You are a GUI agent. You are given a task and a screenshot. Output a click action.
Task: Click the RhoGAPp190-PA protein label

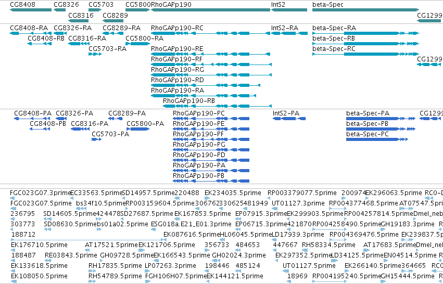tap(199, 165)
